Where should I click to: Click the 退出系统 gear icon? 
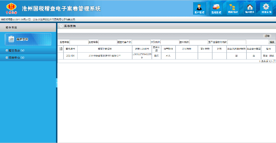coord(266,8)
